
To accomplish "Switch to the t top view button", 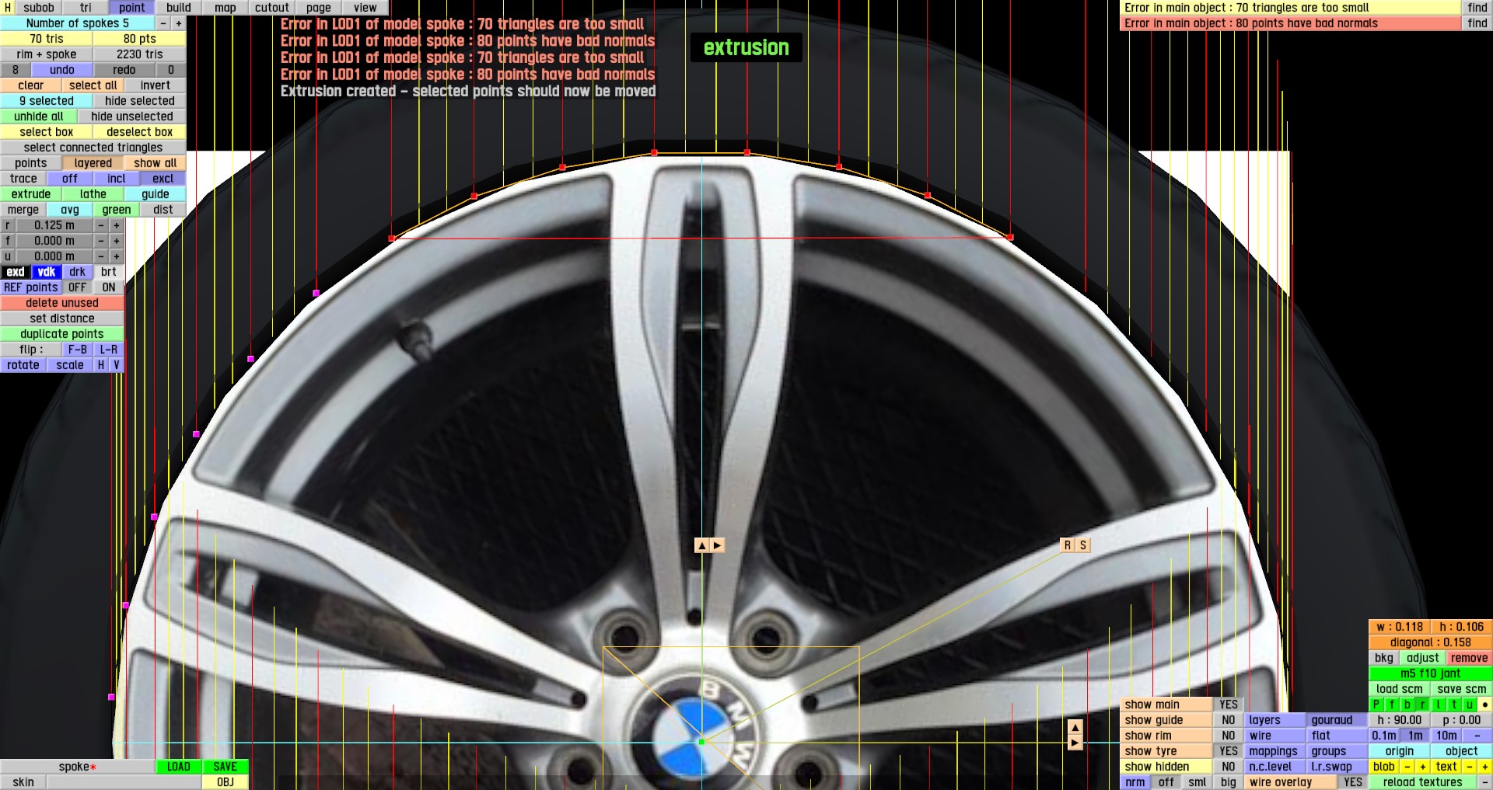I will 1454,705.
